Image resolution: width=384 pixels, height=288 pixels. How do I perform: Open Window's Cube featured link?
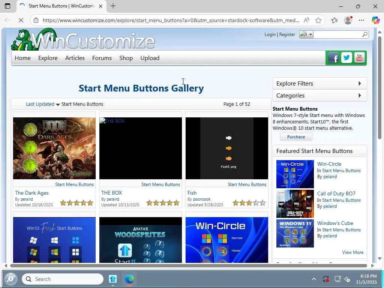tap(335, 223)
